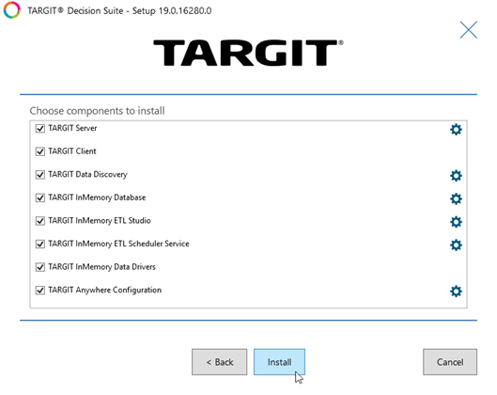This screenshot has height=395, width=497.
Task: Uncheck the TARGIT Server checkbox
Action: 40,129
